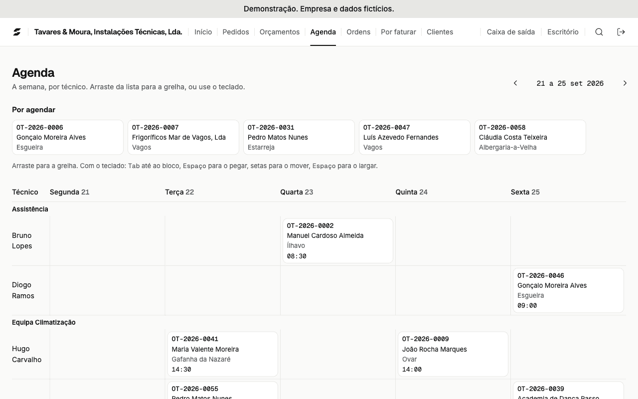
Task: Click 'Segunda 21' column header
Action: [x=69, y=192]
